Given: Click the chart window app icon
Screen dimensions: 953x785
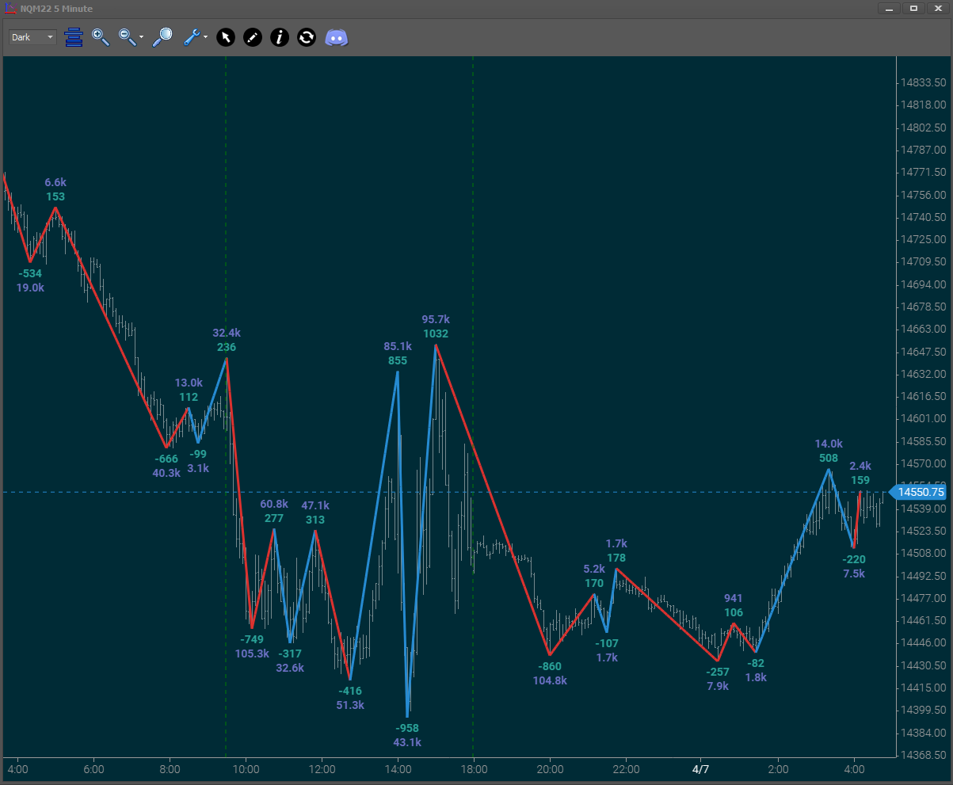Looking at the screenshot, I should pos(10,8).
